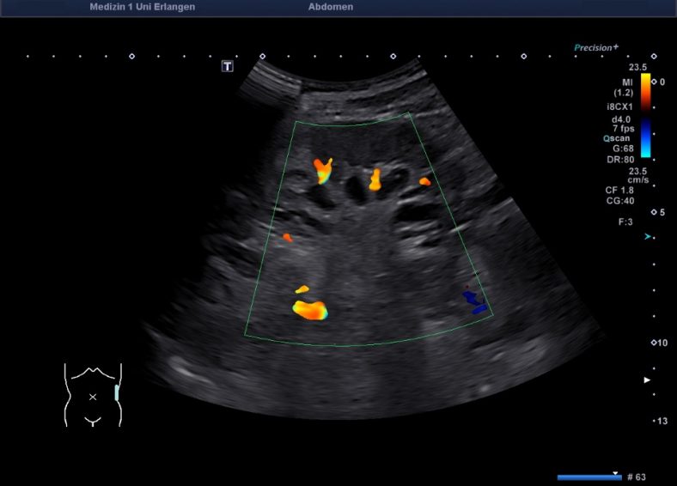Click the DR:80 dynamic range value
The image size is (677, 486).
pyautogui.click(x=623, y=159)
